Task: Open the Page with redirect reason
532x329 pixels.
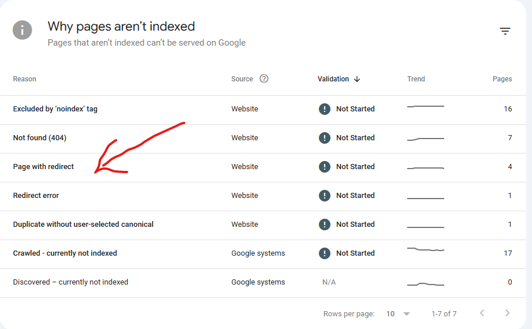Action: point(43,167)
